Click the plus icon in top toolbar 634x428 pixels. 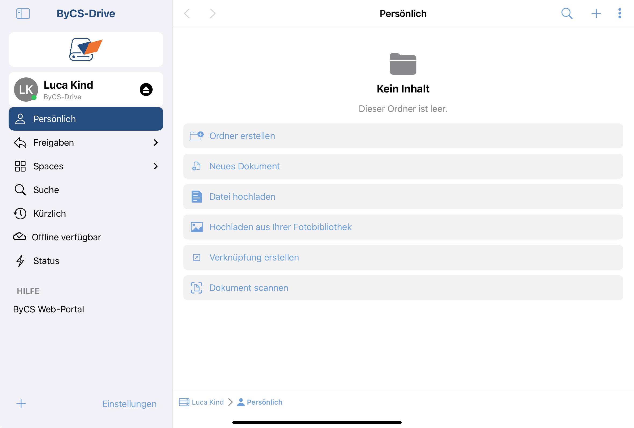tap(596, 13)
